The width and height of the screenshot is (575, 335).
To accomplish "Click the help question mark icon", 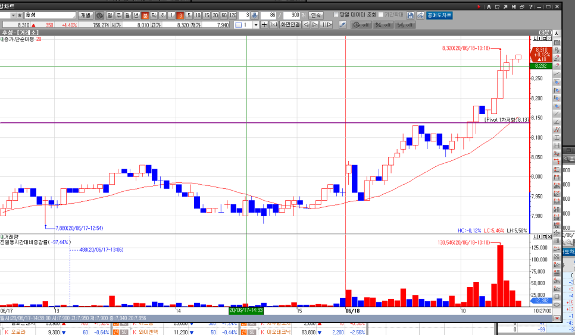I will [x=530, y=7].
